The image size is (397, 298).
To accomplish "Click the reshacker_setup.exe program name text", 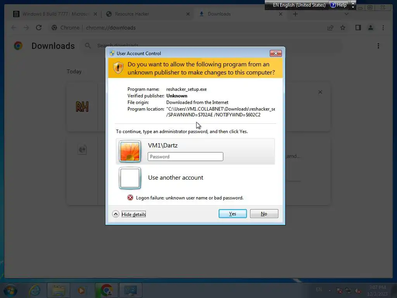I will coord(186,89).
